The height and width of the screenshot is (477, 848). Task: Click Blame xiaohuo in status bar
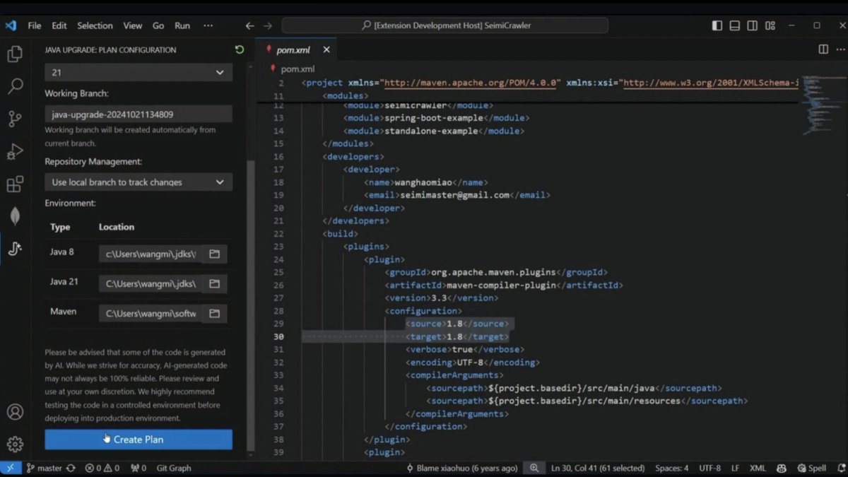tap(461, 468)
